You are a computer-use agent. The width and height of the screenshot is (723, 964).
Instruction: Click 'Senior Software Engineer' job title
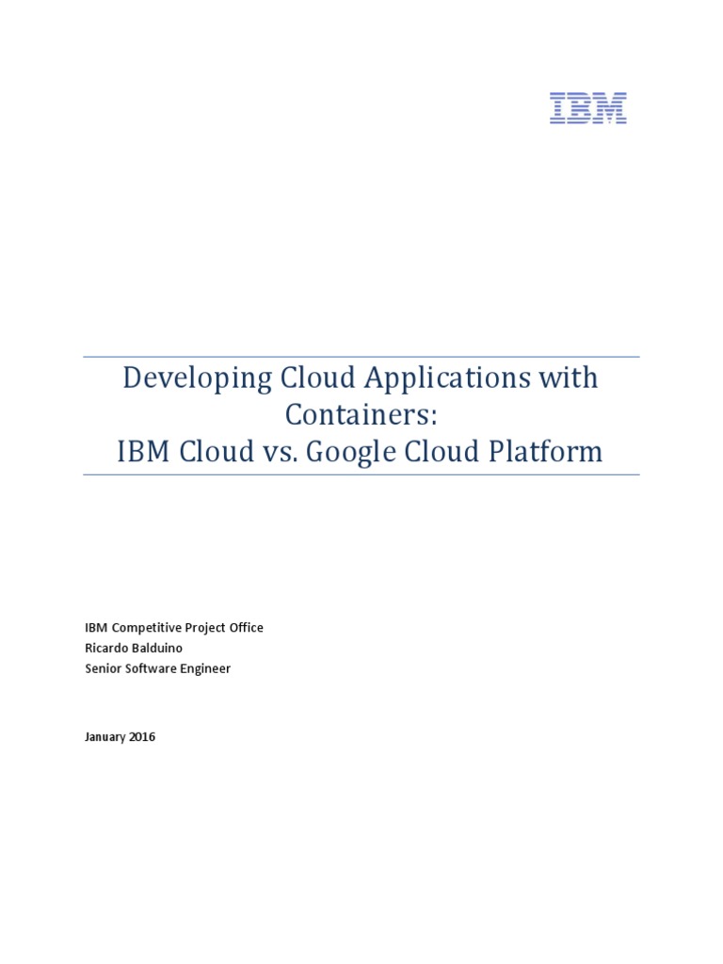coord(157,669)
